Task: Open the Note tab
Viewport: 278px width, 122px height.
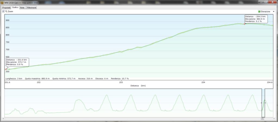Action: (x=22, y=8)
